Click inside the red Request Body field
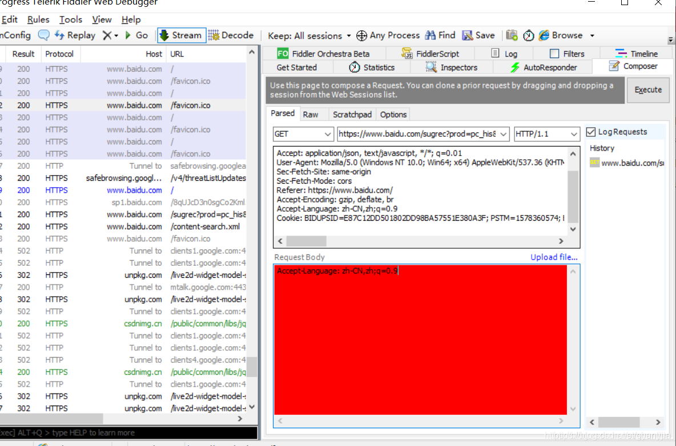Viewport: 676px width, 446px height. (420, 340)
